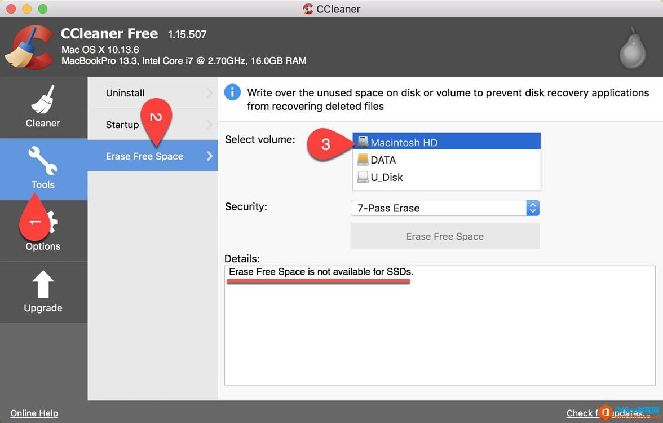Select the Tools wrench icon
Viewport: 663px width, 423px height.
click(43, 161)
